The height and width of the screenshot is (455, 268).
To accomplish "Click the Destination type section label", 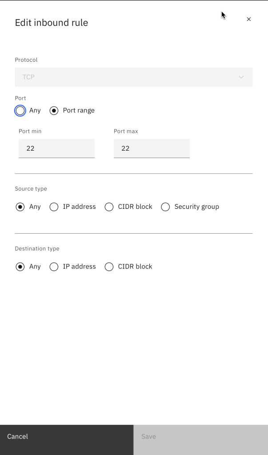I will (37, 249).
